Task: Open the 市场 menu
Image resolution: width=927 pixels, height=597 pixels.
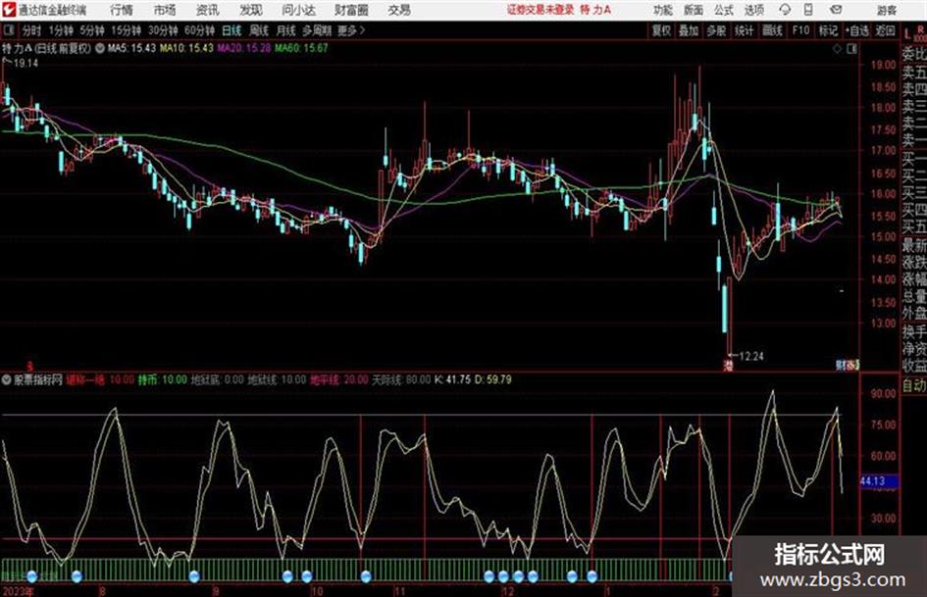Action: tap(165, 10)
